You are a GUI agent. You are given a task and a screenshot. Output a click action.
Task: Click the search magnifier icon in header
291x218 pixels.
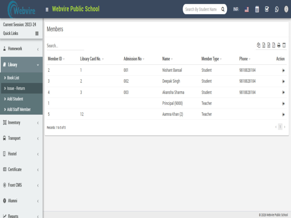pyautogui.click(x=223, y=9)
